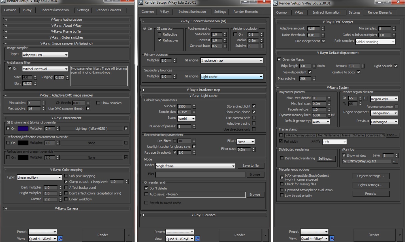This screenshot has width=405, height=242.
Task: Open the Light cache Mode dropdown Single frame
Action: click(195, 166)
